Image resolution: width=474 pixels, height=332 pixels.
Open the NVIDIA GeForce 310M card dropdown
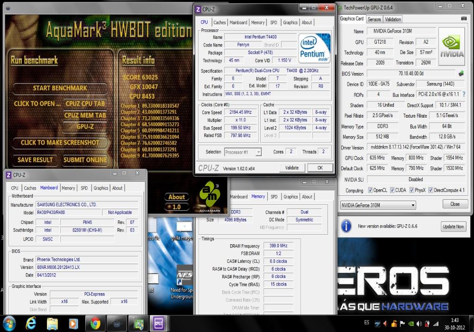click(378, 205)
